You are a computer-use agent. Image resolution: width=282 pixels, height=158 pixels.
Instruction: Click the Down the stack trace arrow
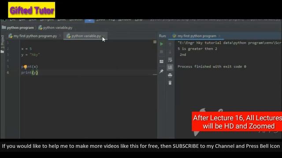pos(170,52)
